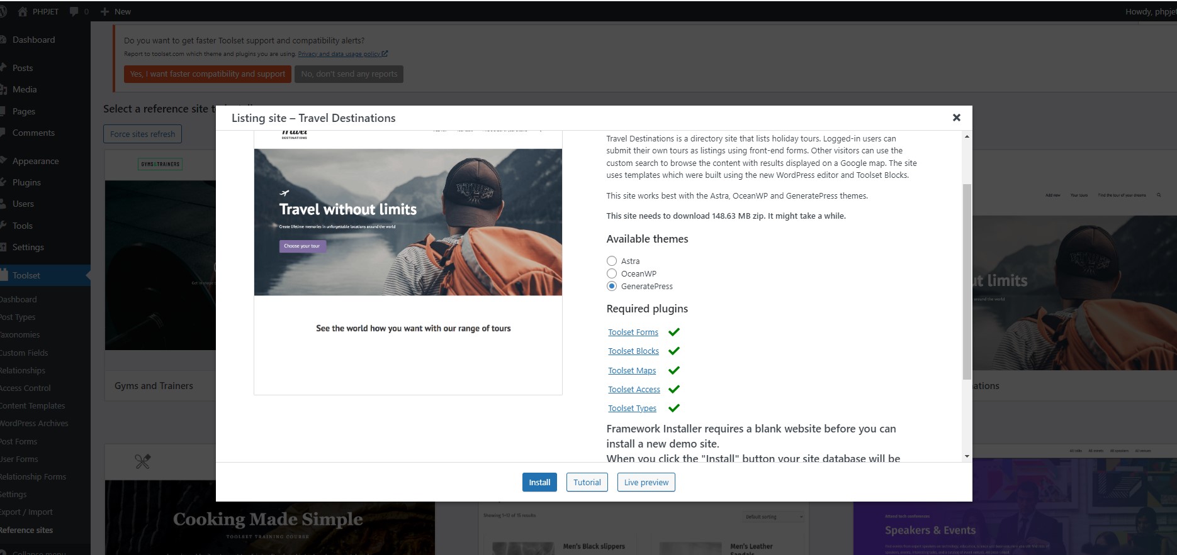This screenshot has width=1177, height=555.
Task: Follow the Toolset Maps link
Action: tap(631, 370)
